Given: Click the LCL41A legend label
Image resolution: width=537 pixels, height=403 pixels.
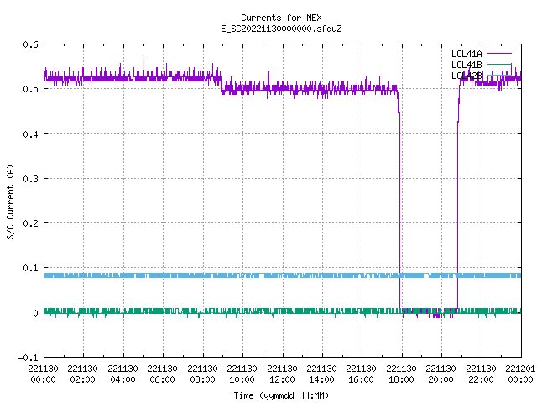Looking at the screenshot, I should pos(467,54).
